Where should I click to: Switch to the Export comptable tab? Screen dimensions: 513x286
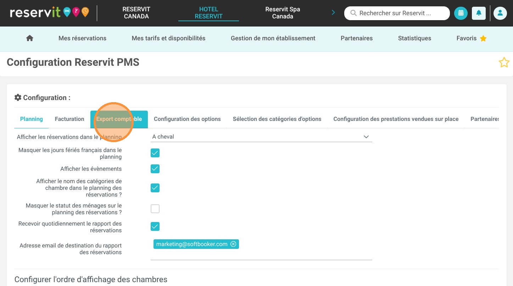(119, 119)
